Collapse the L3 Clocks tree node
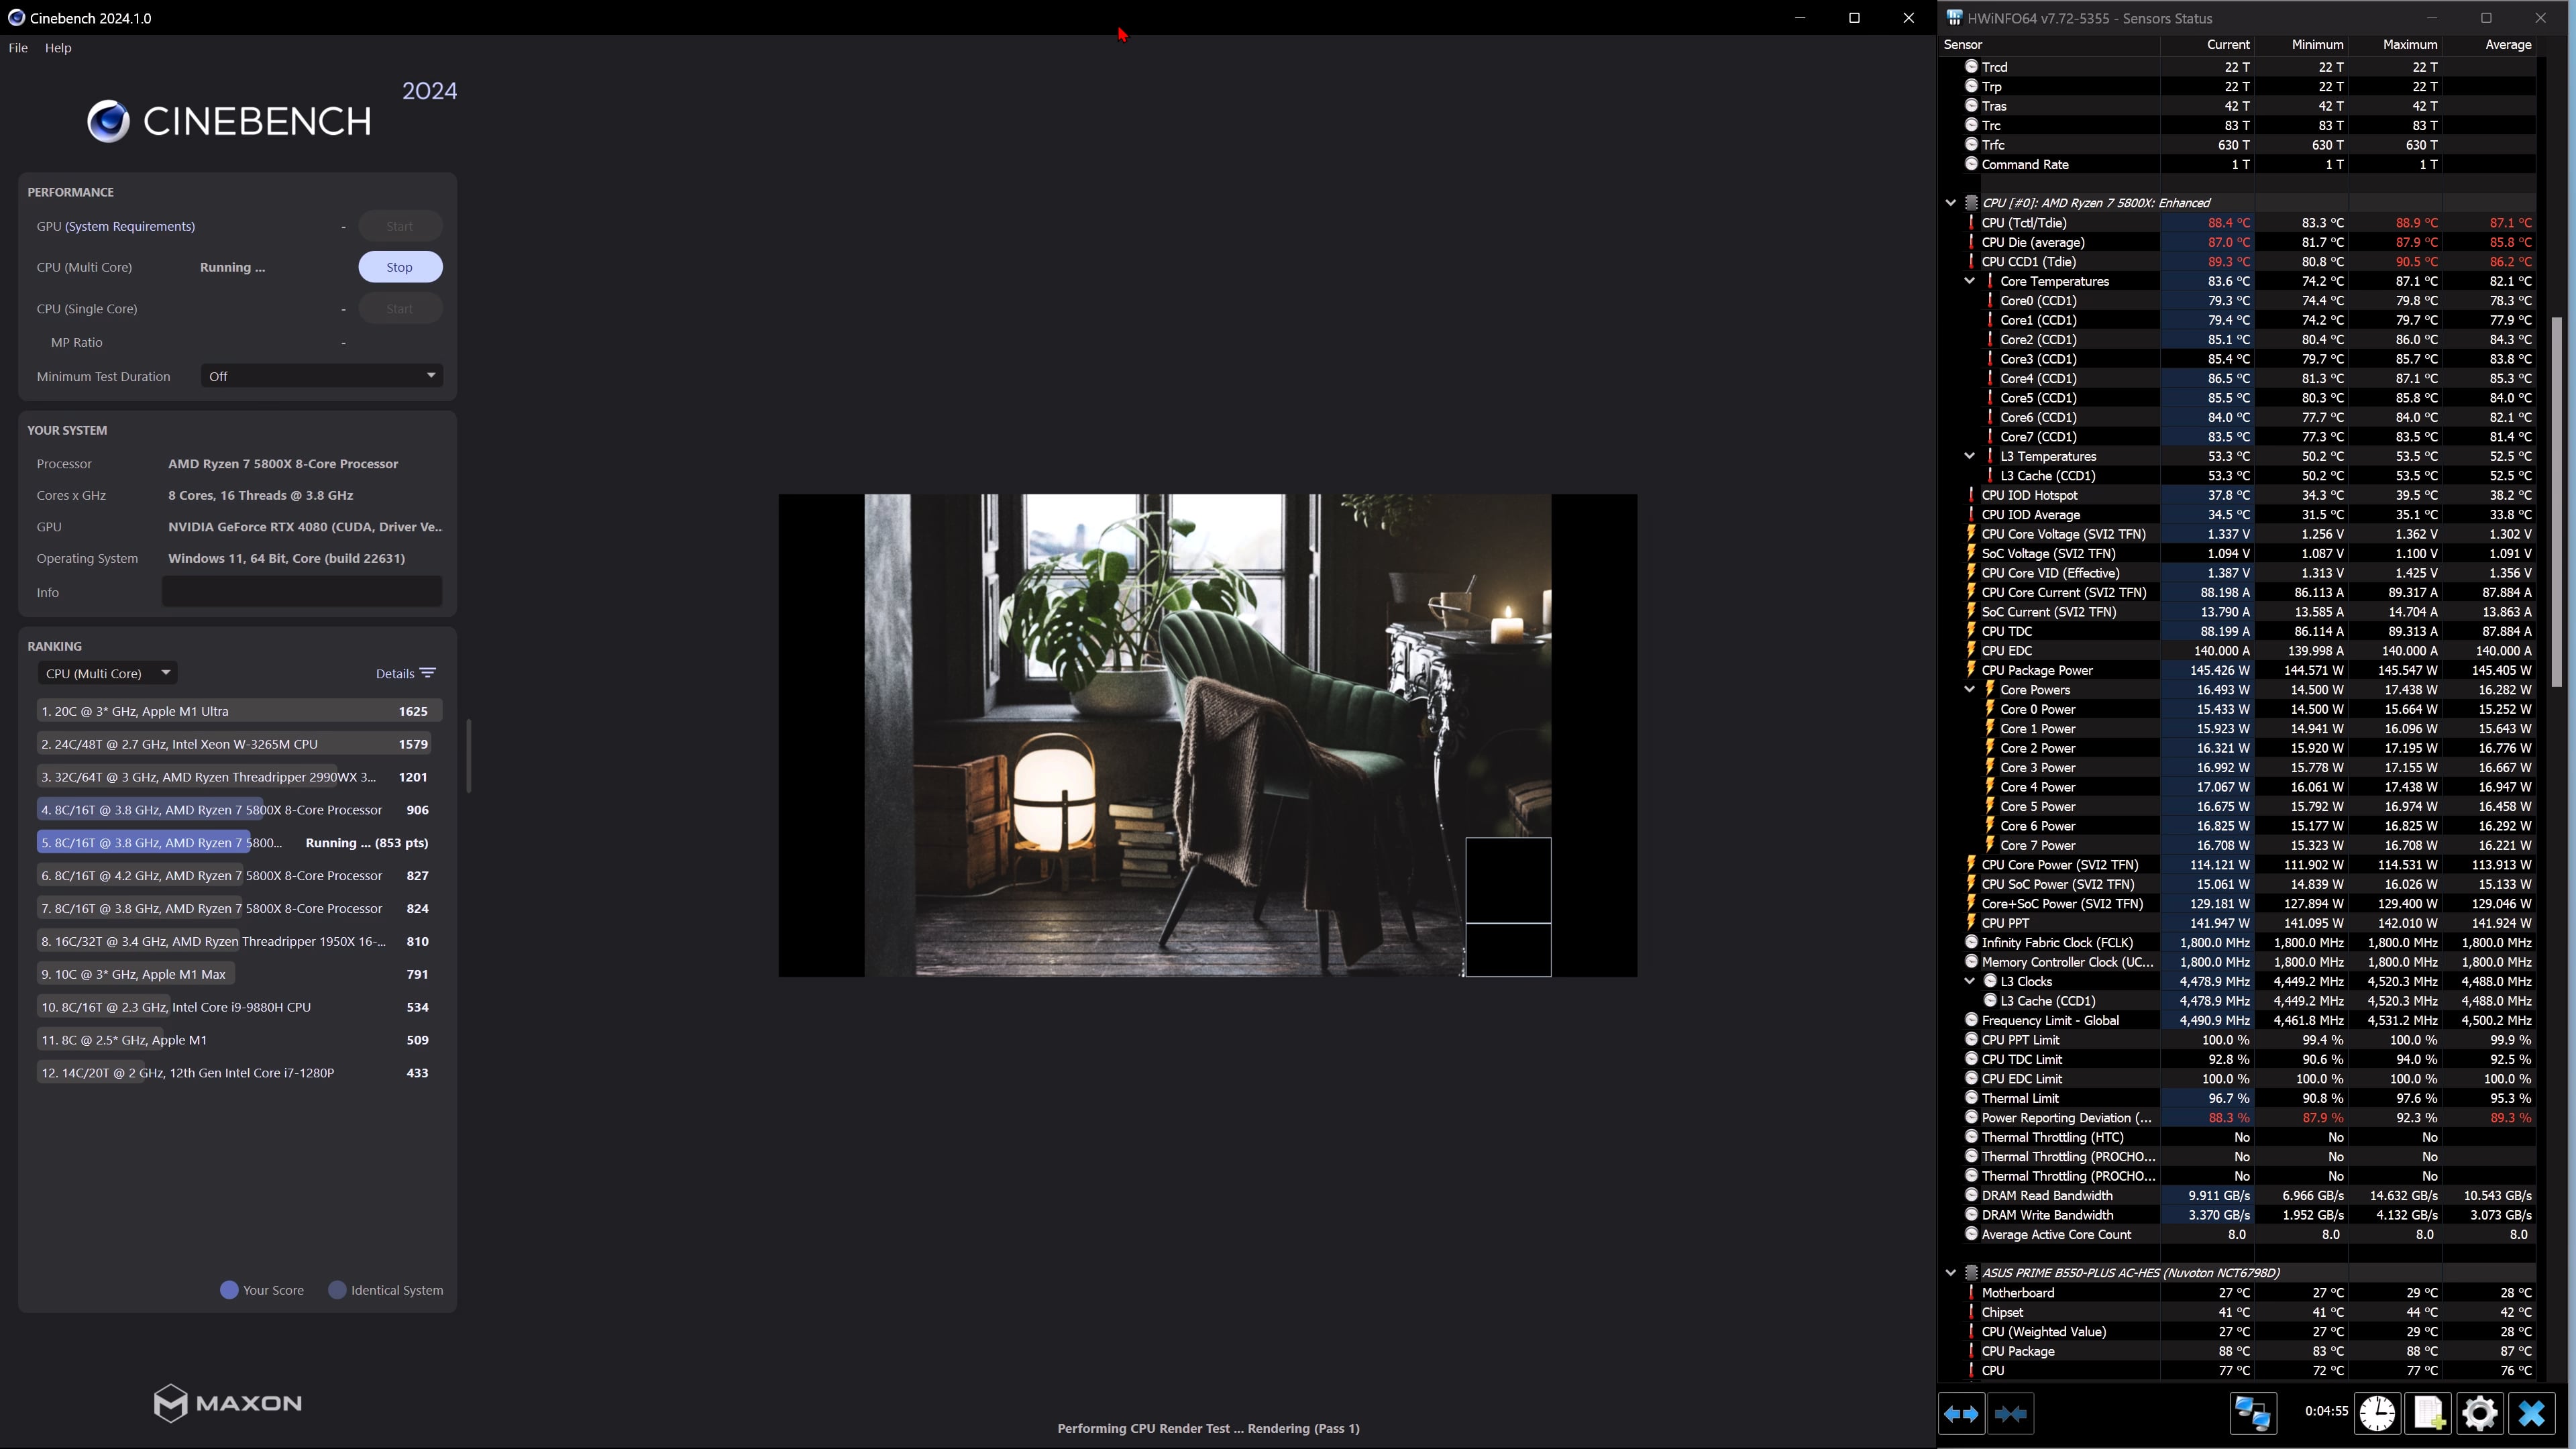The height and width of the screenshot is (1449, 2576). 1969,982
